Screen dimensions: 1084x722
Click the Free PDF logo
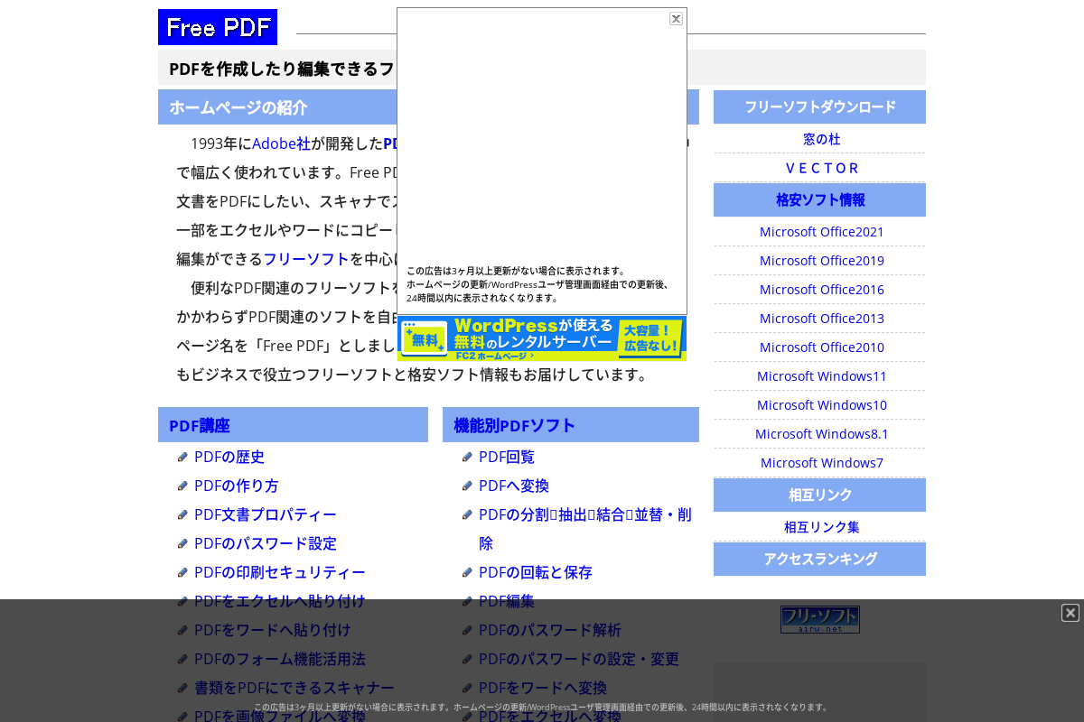218,27
